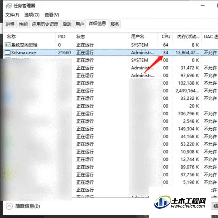Click 正在运行 status of 系统空闲进程 row
The height and width of the screenshot is (218, 218).
coord(85,45)
